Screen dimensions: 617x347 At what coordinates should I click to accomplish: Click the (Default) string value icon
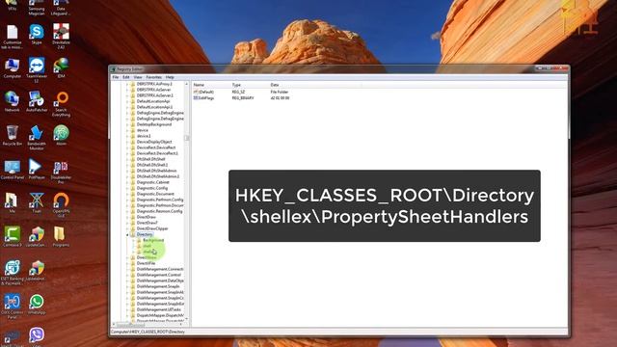pos(196,92)
